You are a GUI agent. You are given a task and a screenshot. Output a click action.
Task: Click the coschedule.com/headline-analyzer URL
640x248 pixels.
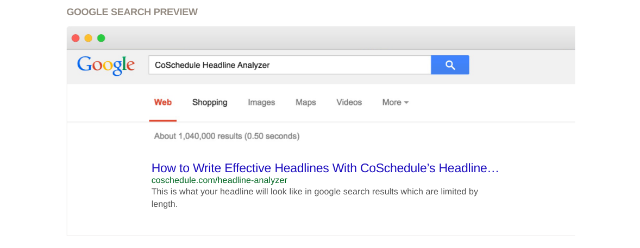pyautogui.click(x=219, y=180)
